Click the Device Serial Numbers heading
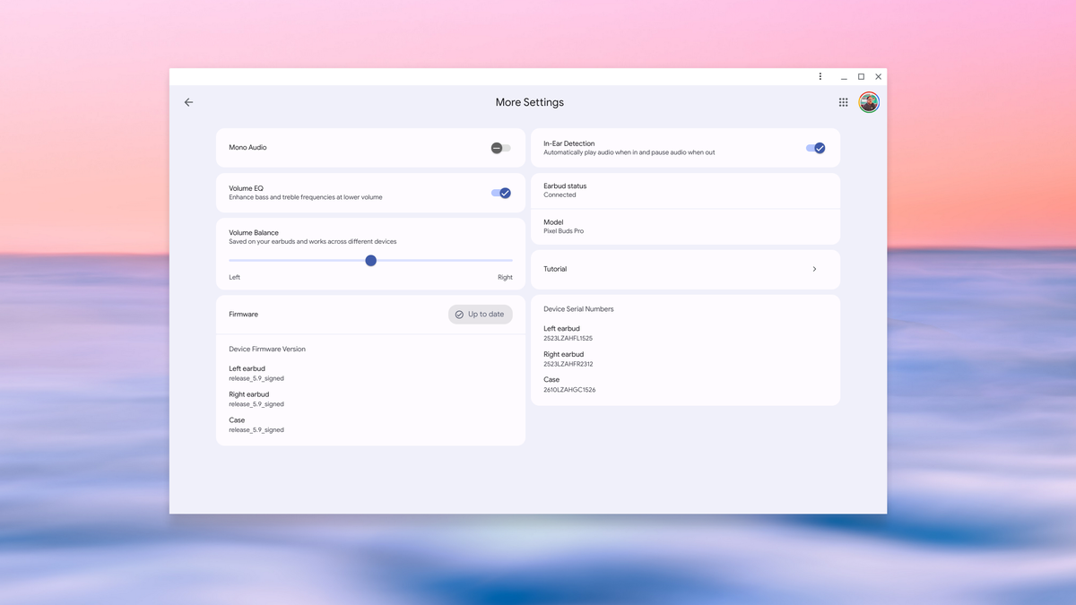The width and height of the screenshot is (1076, 605). pos(578,309)
